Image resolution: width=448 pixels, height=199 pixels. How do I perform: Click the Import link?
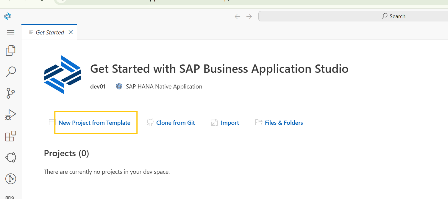[x=230, y=123]
